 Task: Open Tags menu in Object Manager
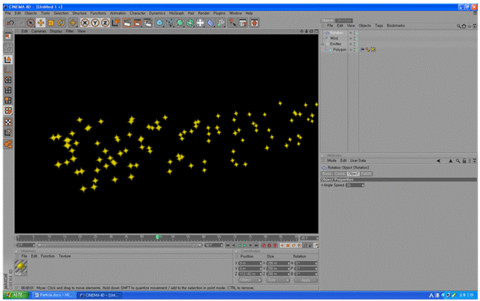pyautogui.click(x=379, y=26)
